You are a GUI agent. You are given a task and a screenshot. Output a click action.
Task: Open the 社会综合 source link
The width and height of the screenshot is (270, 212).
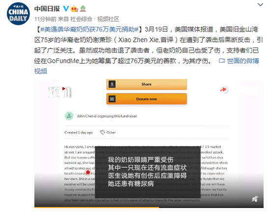tap(81, 19)
